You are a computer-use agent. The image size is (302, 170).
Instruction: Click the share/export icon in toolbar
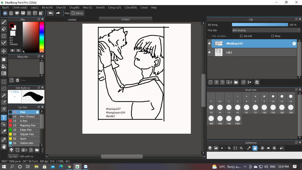11,13
